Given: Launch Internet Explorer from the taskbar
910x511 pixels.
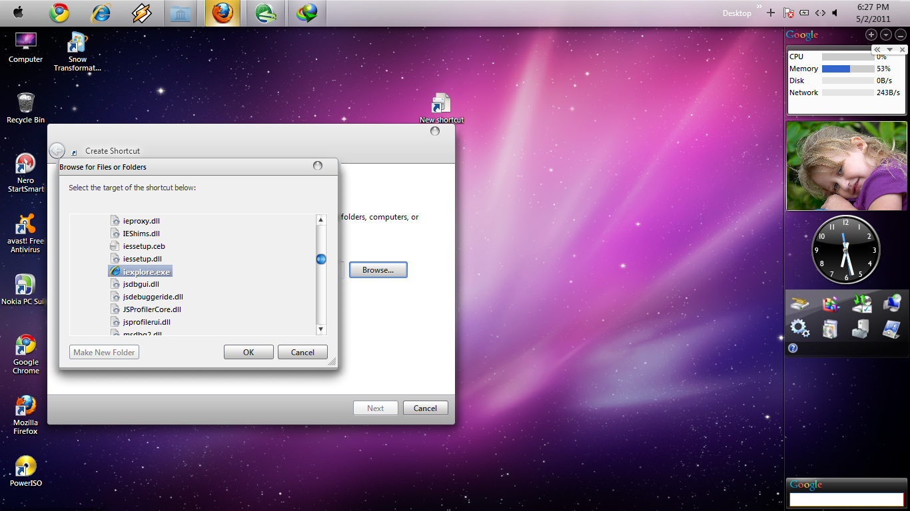Looking at the screenshot, I should (x=101, y=13).
